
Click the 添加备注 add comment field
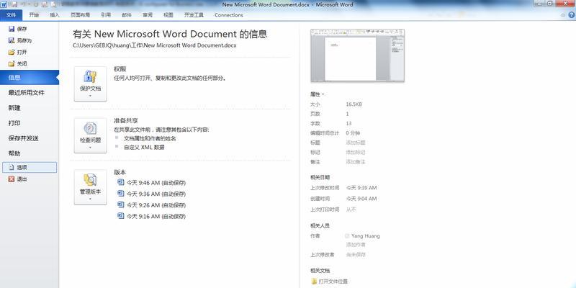pos(355,161)
